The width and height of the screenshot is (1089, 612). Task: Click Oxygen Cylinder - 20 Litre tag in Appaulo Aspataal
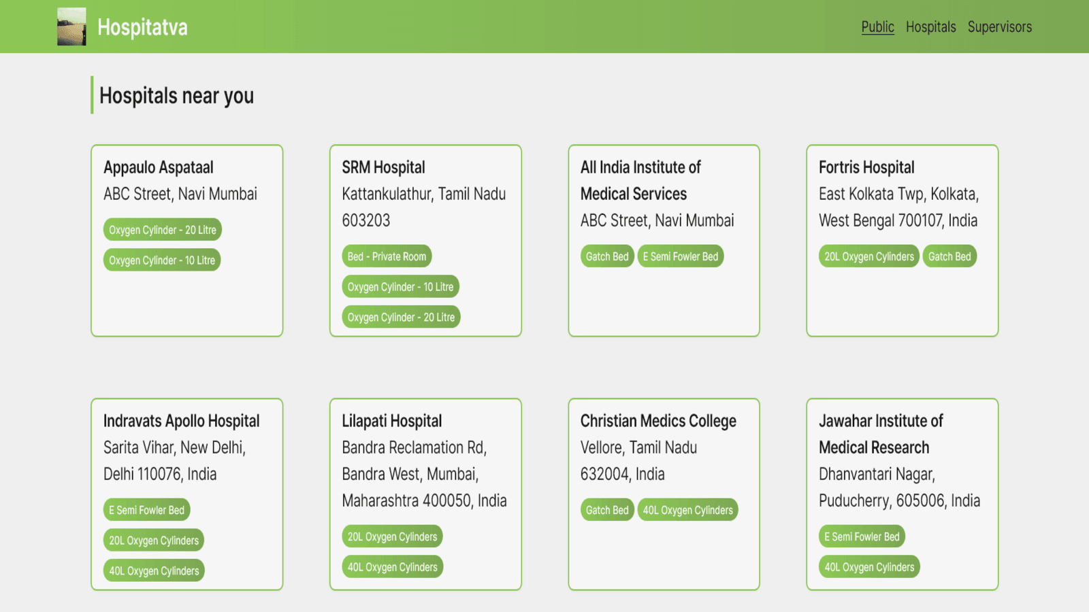pyautogui.click(x=163, y=230)
